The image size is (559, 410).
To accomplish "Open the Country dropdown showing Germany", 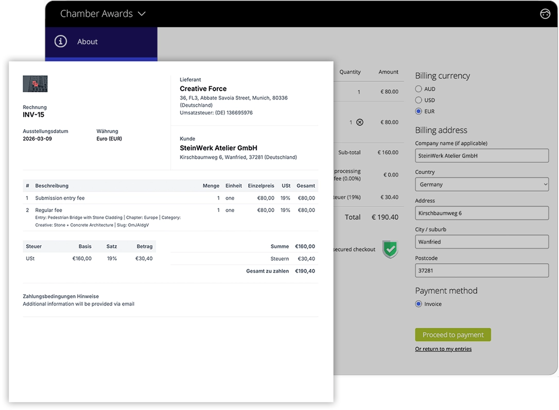I will 481,184.
